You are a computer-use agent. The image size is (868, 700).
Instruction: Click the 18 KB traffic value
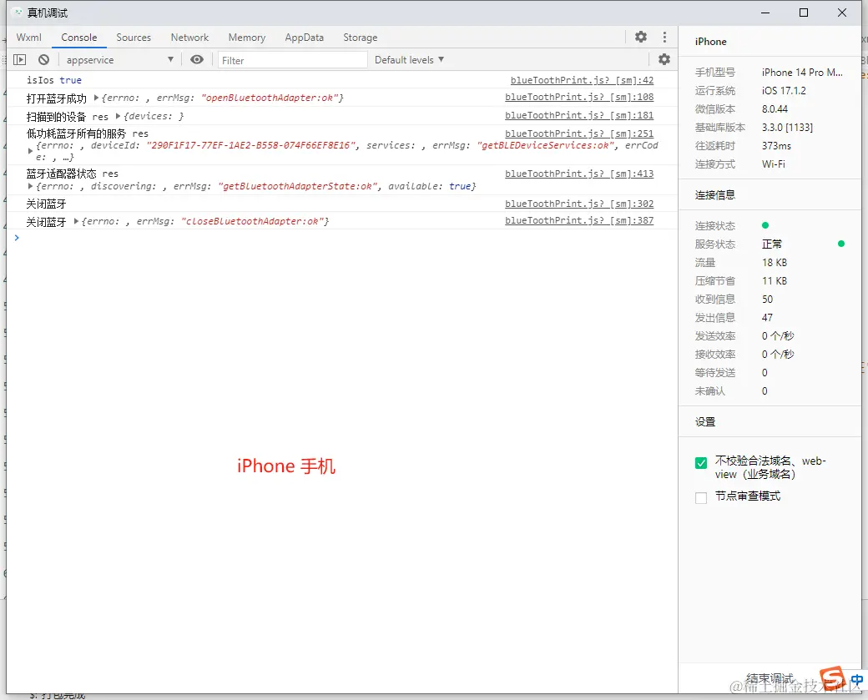775,262
